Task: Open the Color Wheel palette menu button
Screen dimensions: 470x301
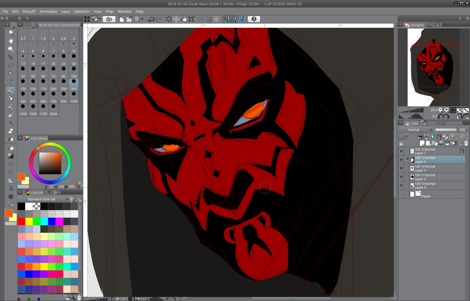Action: coord(20,138)
